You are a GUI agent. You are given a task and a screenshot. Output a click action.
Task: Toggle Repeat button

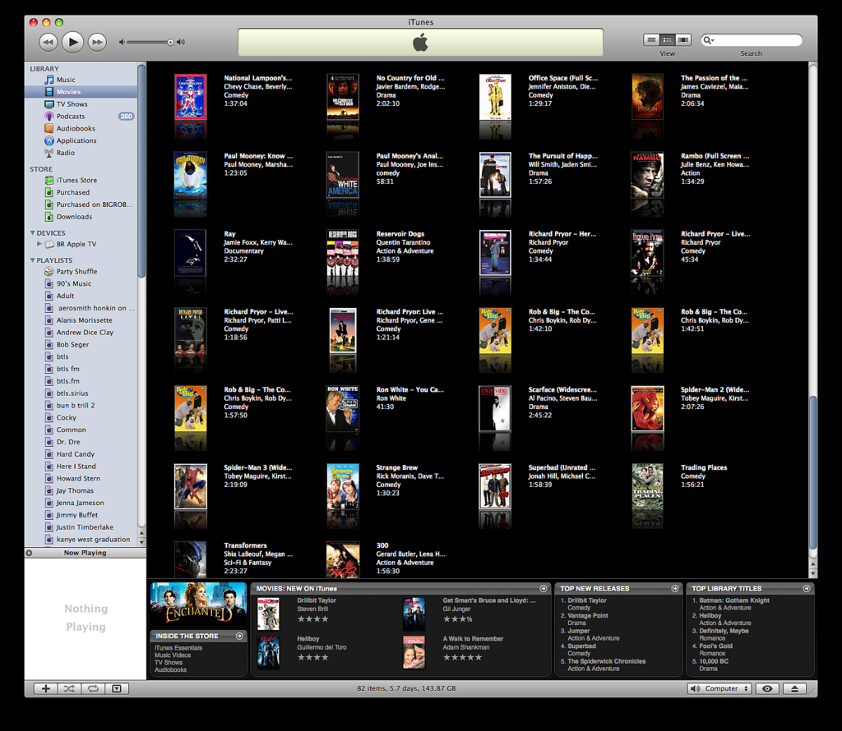(94, 688)
